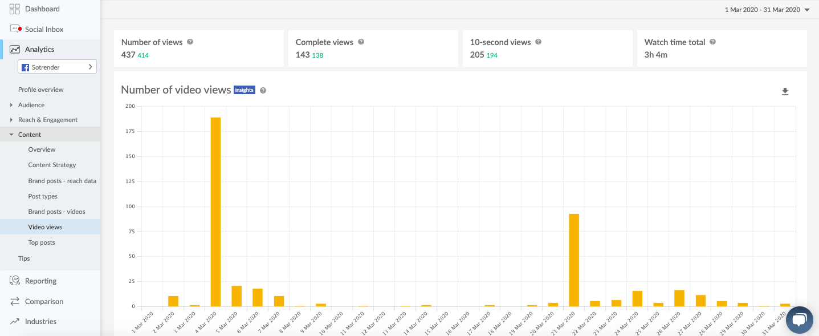Click help icon beside 10-second views
The height and width of the screenshot is (336, 819).
(x=538, y=42)
